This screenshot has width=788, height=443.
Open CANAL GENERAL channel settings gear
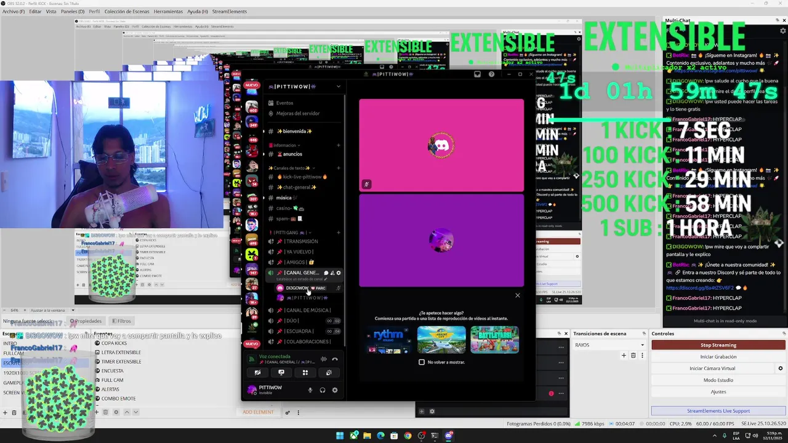coord(339,273)
